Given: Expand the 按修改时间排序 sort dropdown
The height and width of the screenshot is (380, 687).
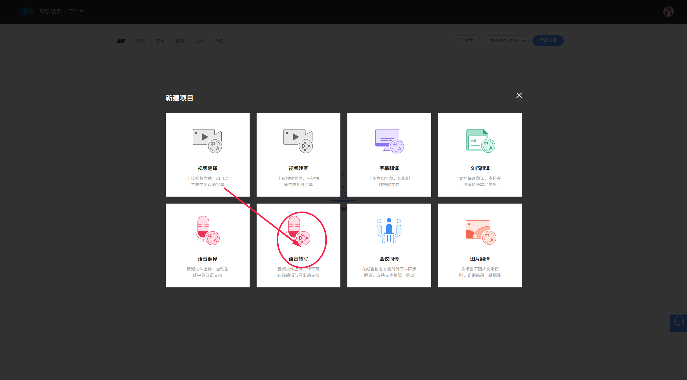Looking at the screenshot, I should click(506, 40).
